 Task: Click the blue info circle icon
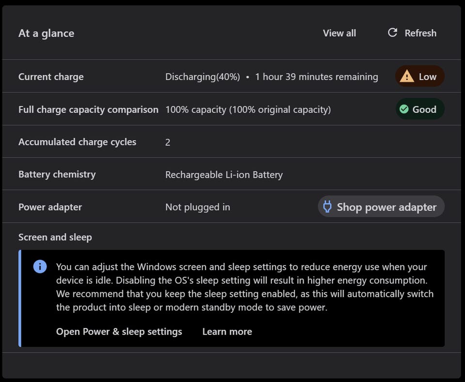tap(40, 266)
